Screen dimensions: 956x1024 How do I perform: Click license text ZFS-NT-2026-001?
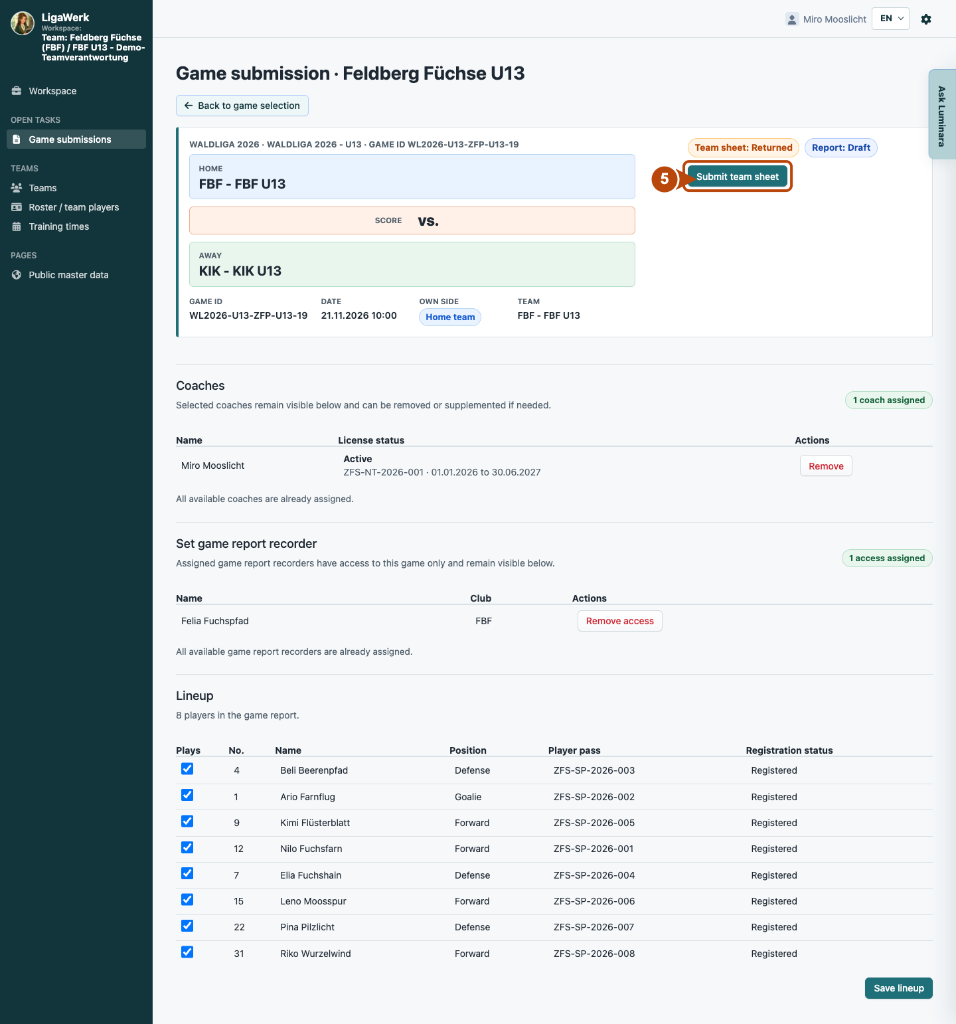pyautogui.click(x=383, y=472)
